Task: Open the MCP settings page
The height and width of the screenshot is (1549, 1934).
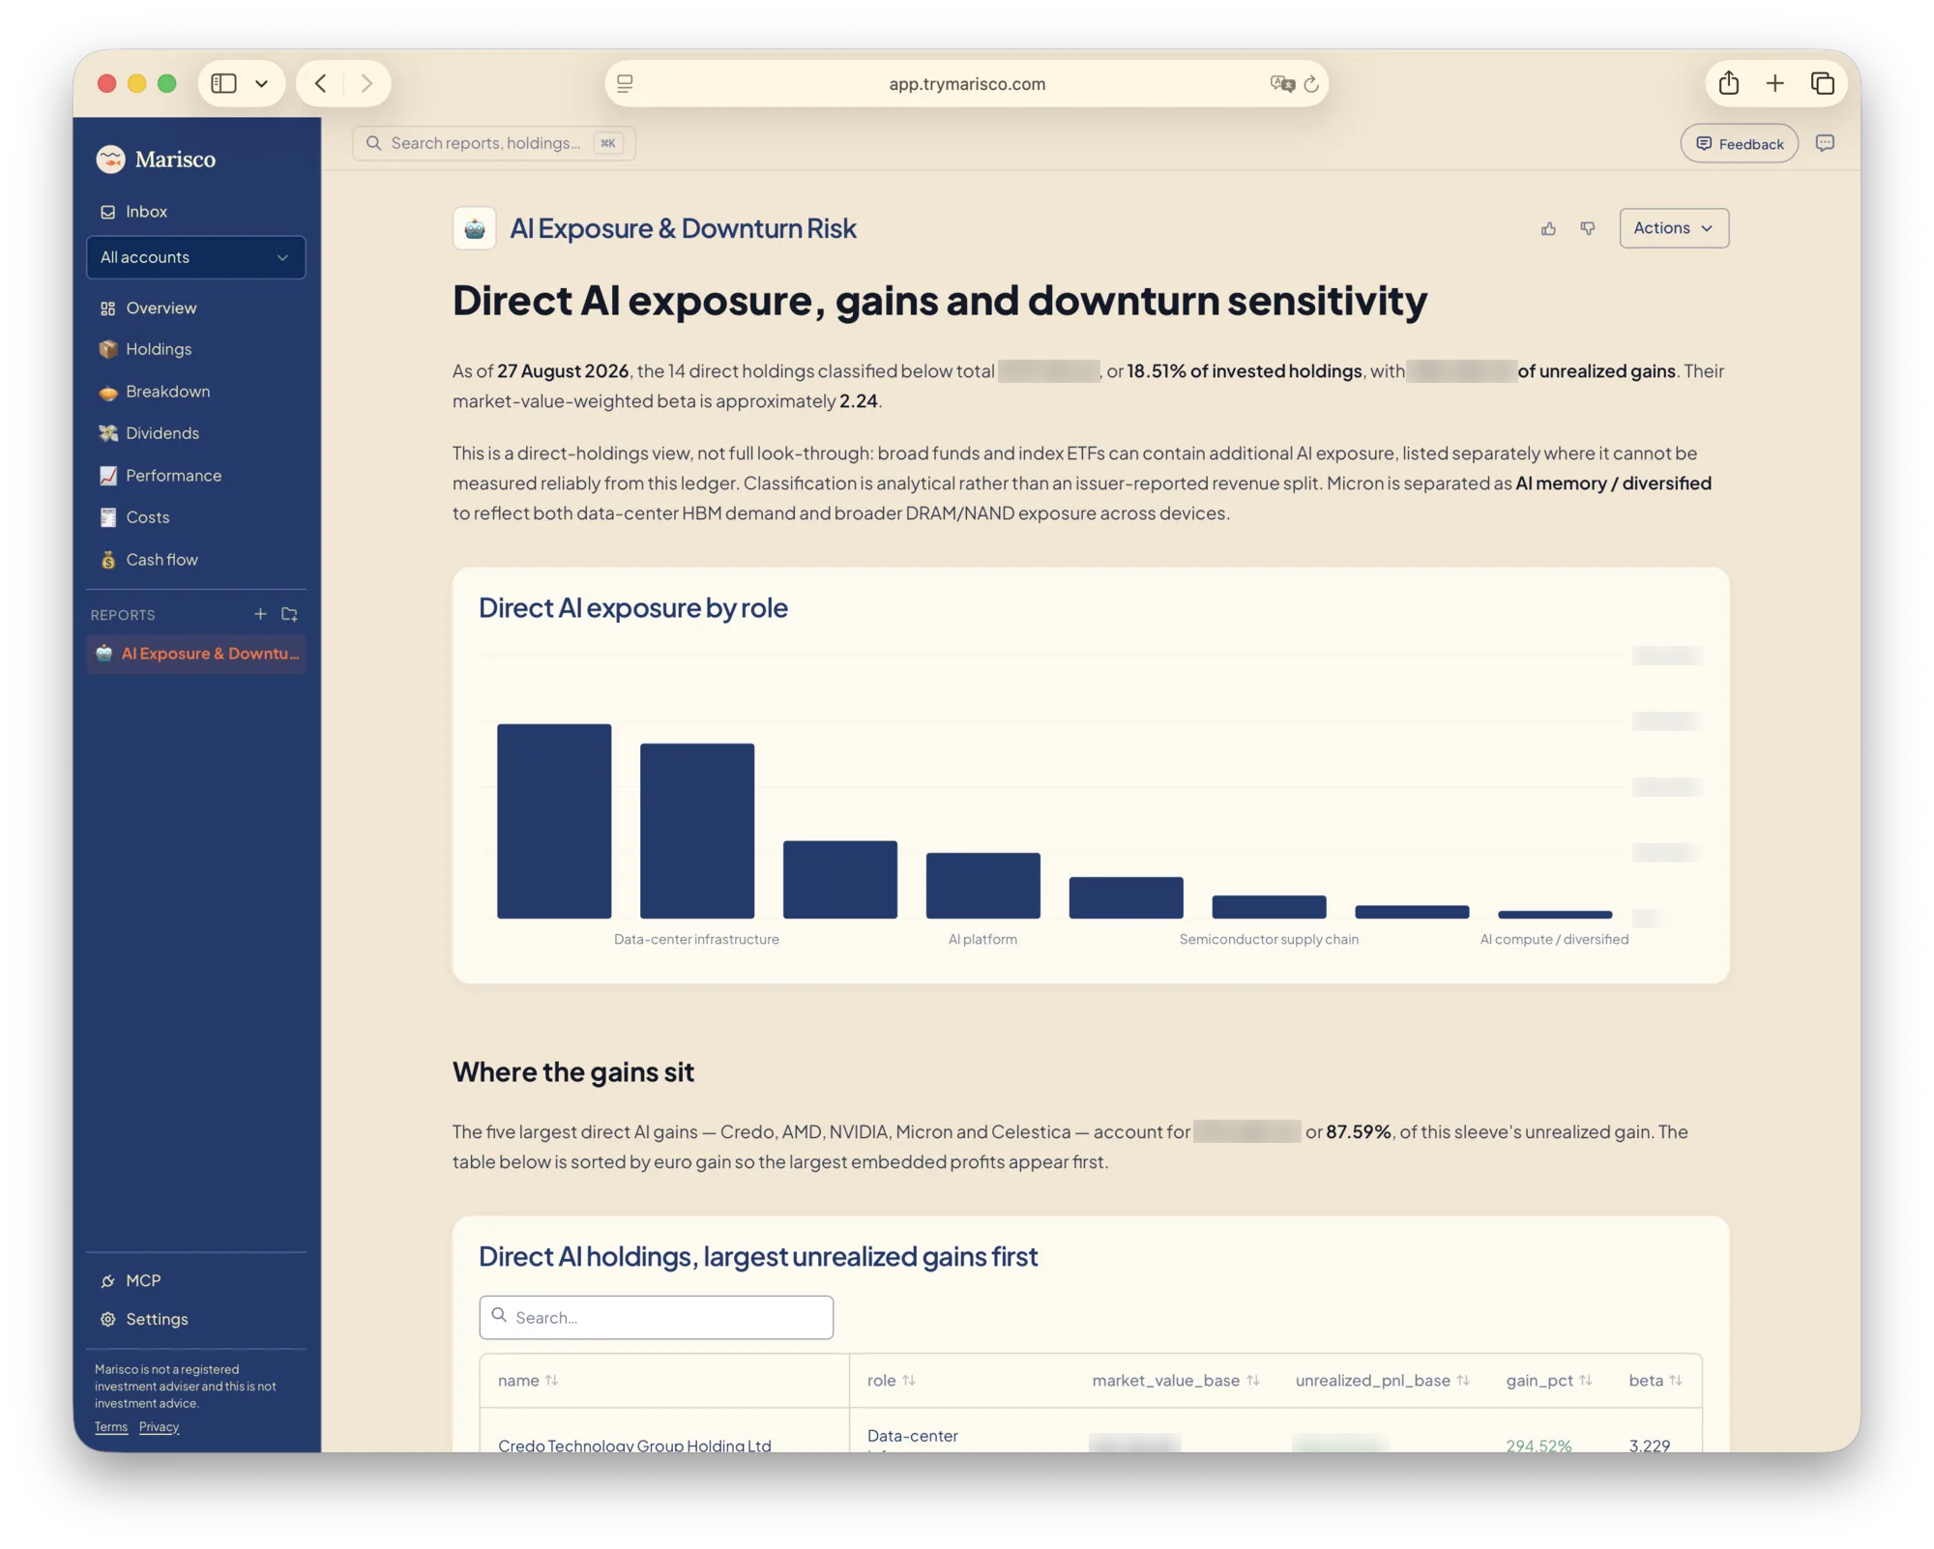Action: [x=195, y=1280]
